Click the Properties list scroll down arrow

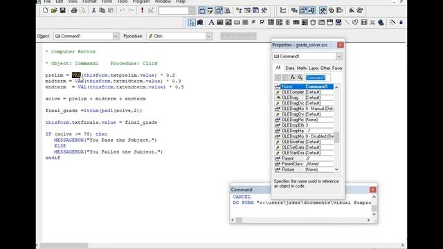point(337,169)
